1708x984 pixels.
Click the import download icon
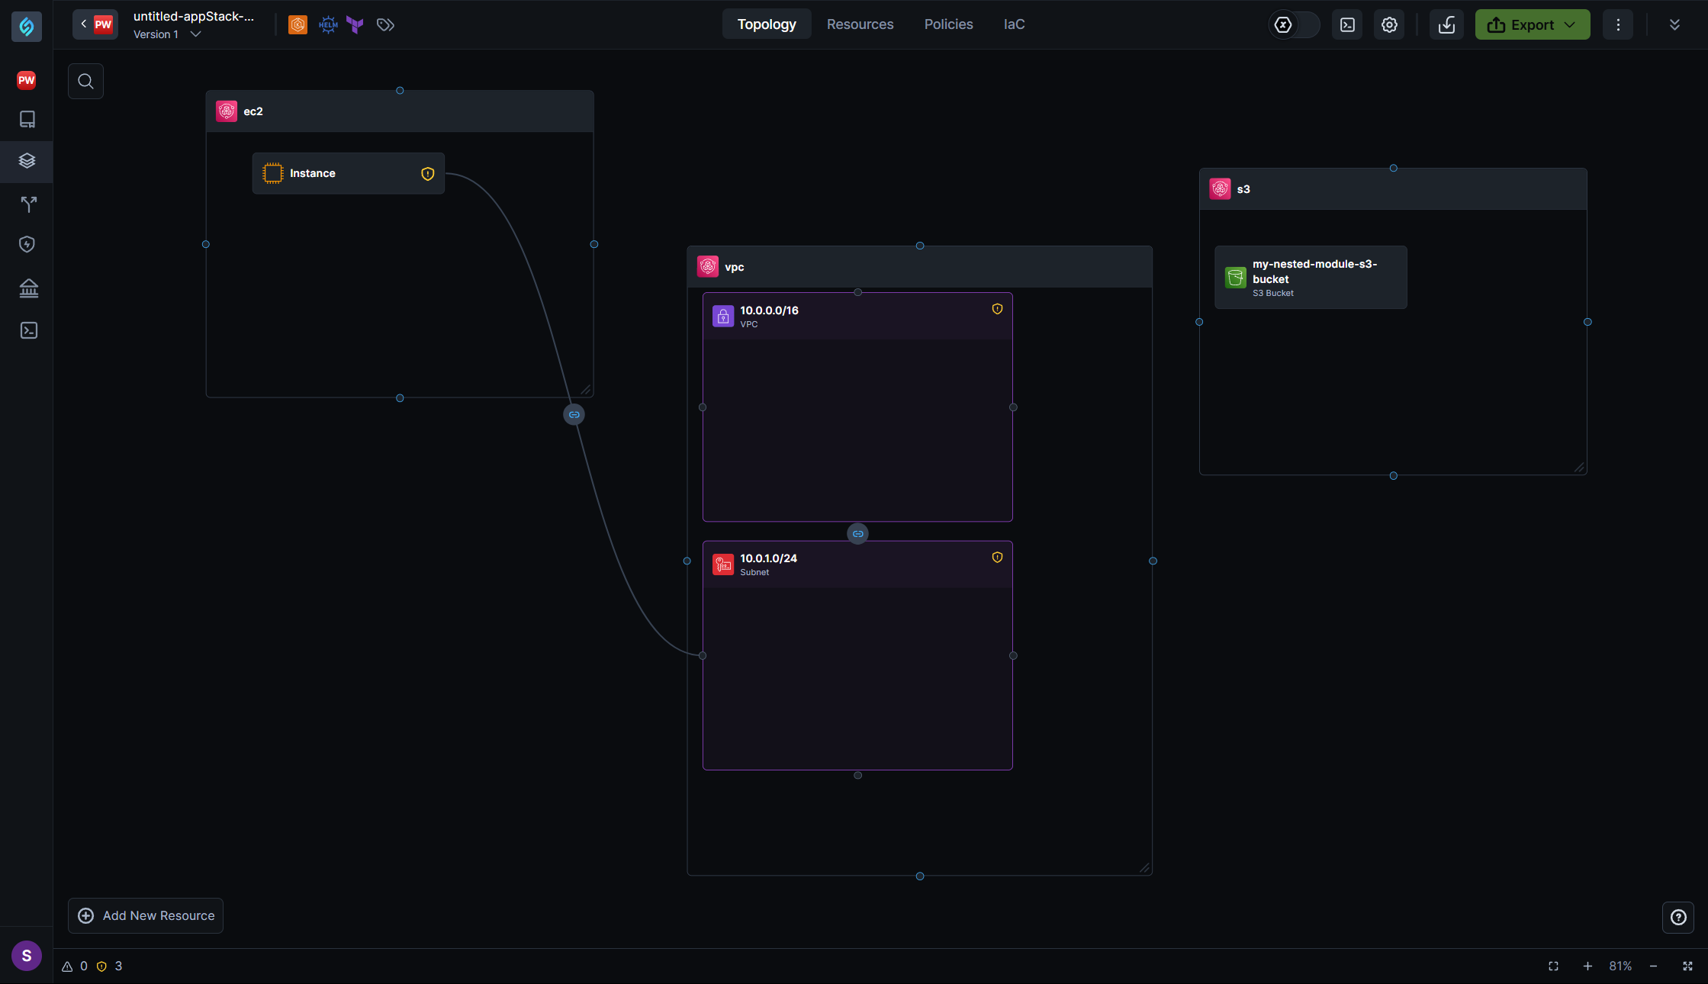click(x=1446, y=24)
